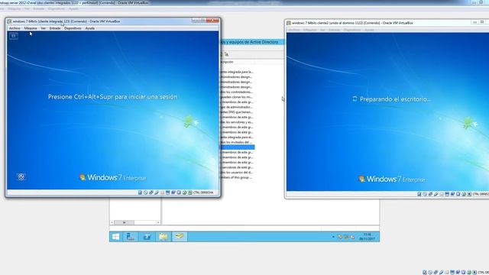Click hard disk activity icon in cliente integrado status bar
The width and height of the screenshot is (489, 275).
tap(140, 192)
